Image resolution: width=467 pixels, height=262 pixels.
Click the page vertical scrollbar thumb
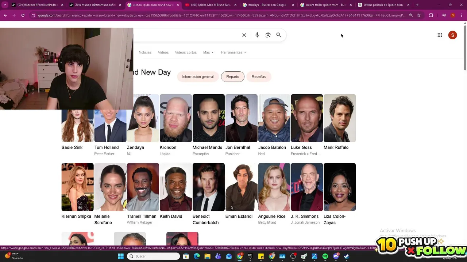pyautogui.click(x=465, y=48)
